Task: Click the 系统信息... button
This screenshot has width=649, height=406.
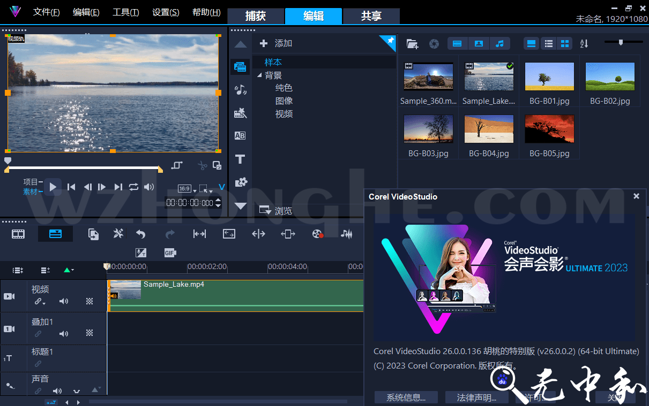Action: 406,397
